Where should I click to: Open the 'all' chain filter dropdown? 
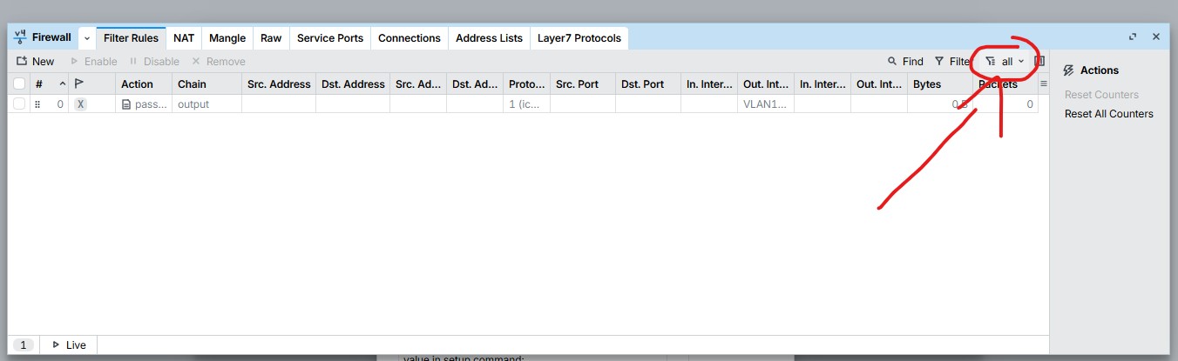click(1005, 62)
